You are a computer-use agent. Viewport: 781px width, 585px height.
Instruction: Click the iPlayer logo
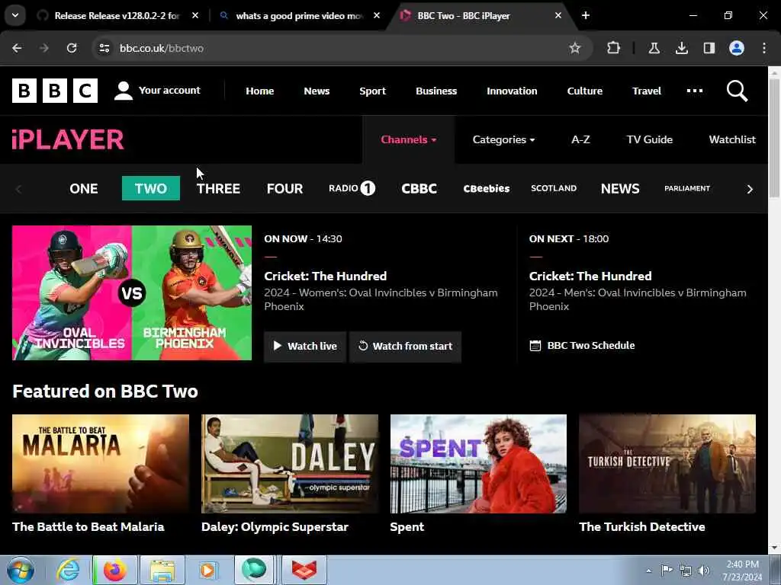(68, 140)
